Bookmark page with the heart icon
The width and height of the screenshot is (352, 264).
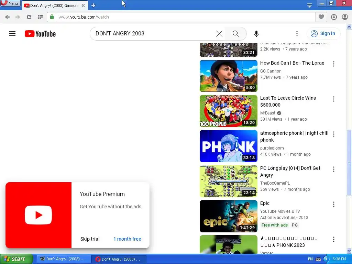coord(321,17)
